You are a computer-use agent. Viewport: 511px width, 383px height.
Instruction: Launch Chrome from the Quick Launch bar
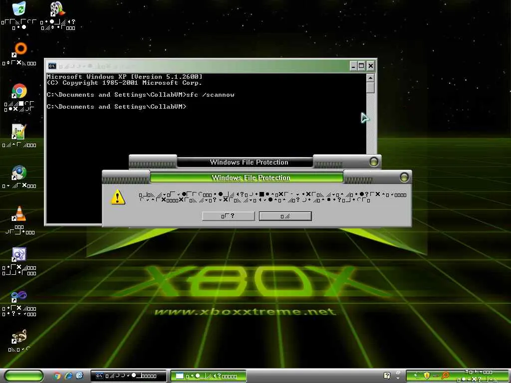[x=57, y=376]
